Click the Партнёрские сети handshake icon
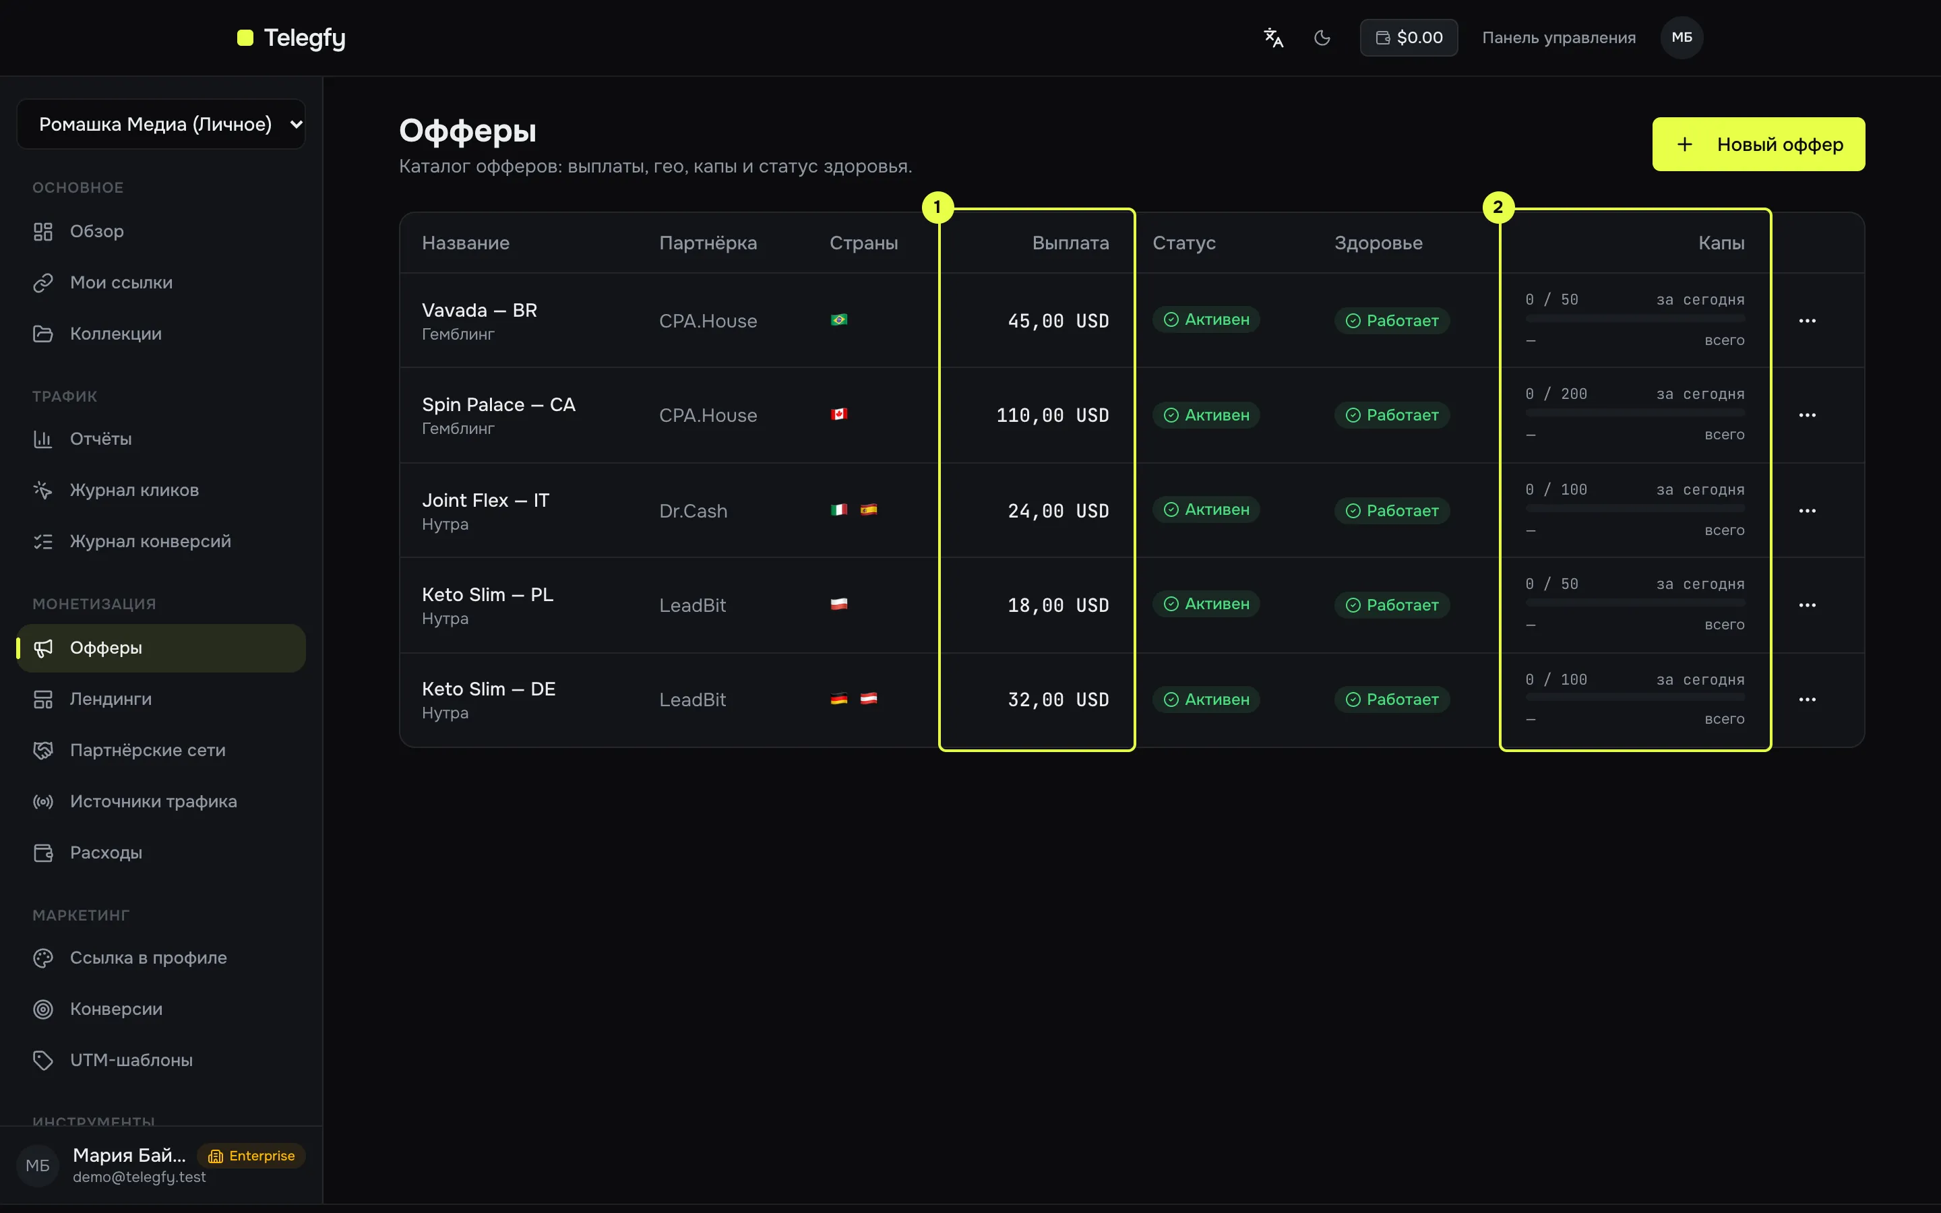Viewport: 1941px width, 1213px height. coord(43,750)
